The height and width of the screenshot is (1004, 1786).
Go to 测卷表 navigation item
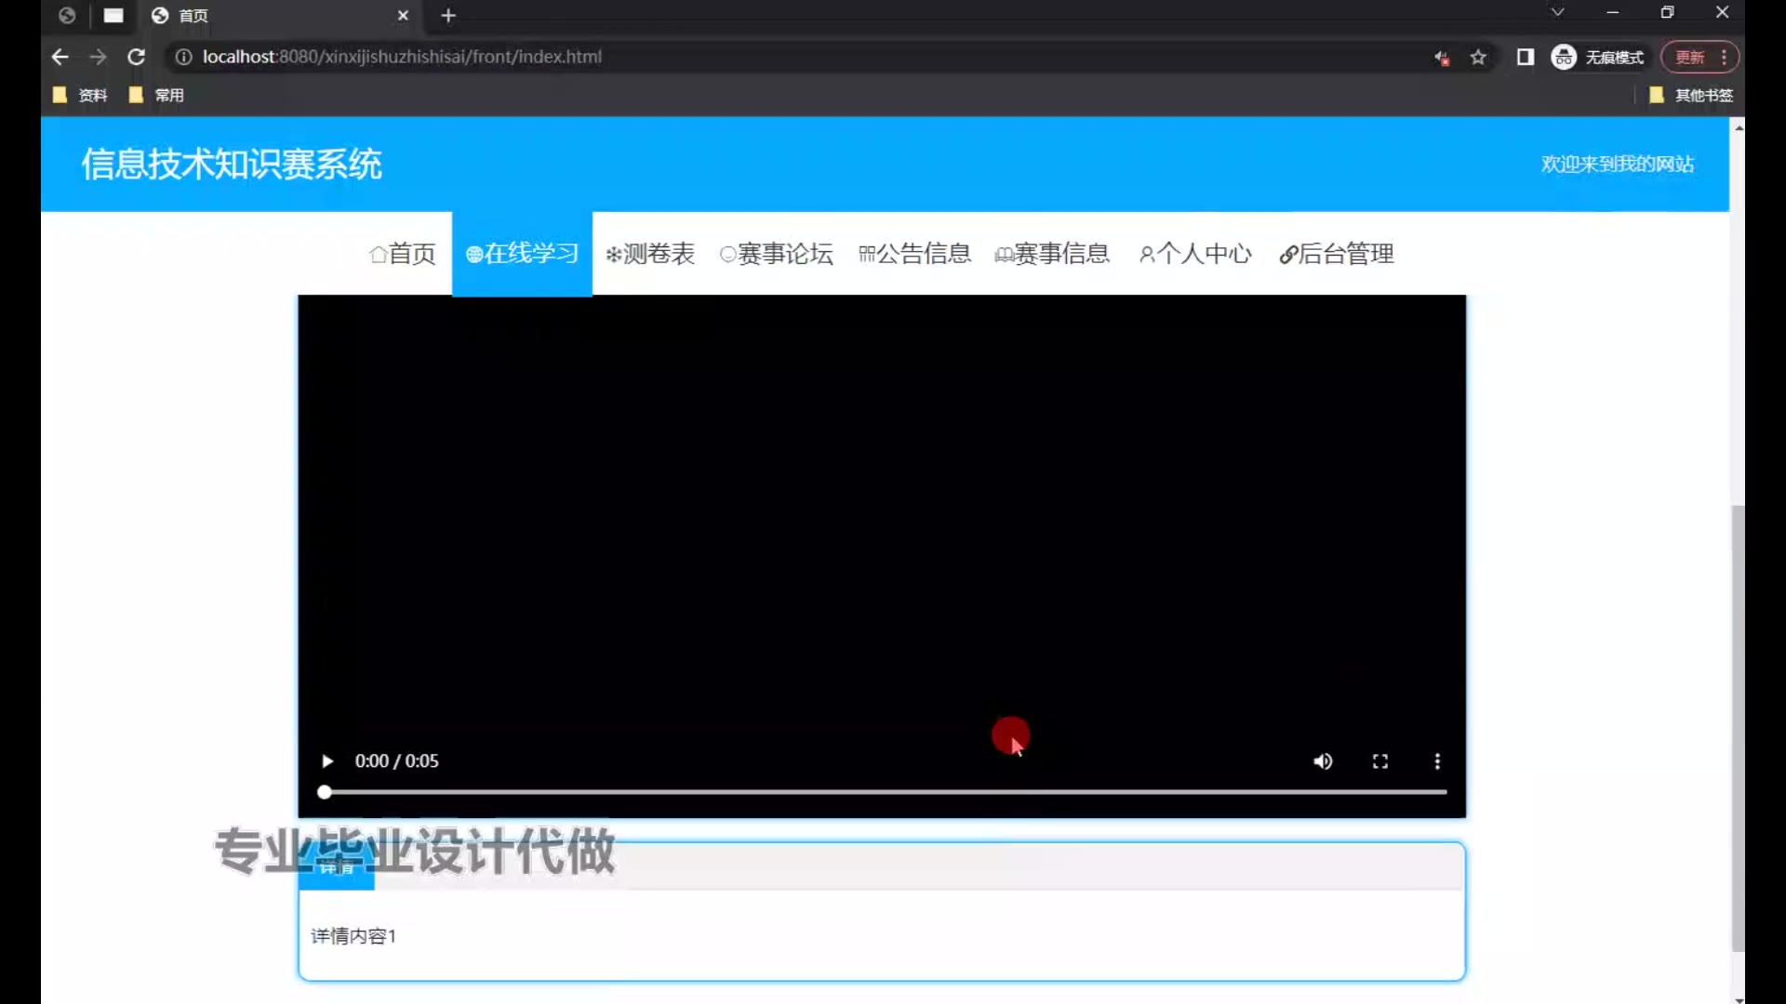click(650, 254)
